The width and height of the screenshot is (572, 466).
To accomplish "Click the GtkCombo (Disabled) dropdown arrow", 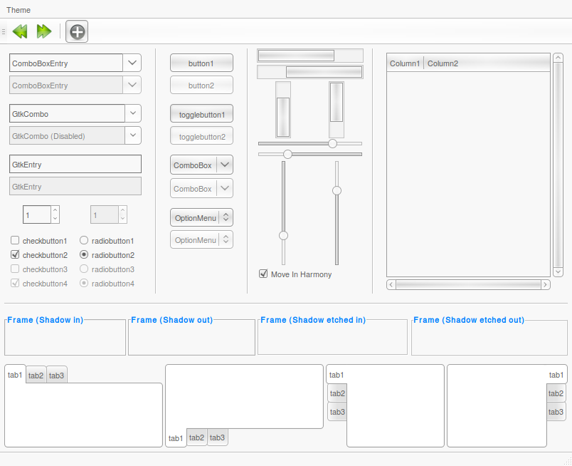I will pyautogui.click(x=133, y=135).
